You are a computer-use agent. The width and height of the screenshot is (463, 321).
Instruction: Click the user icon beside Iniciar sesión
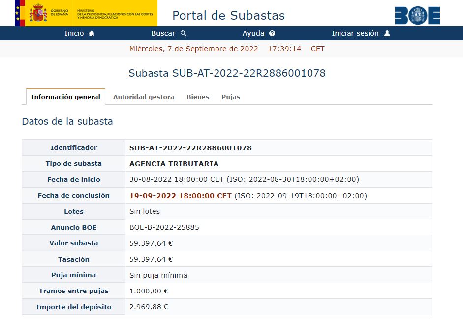point(387,34)
